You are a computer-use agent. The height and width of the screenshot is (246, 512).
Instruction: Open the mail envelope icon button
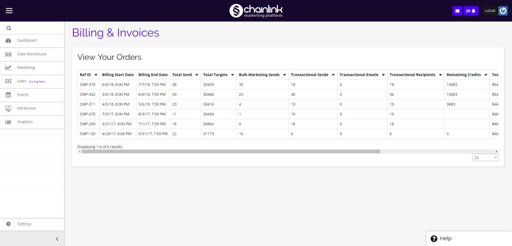[457, 11]
